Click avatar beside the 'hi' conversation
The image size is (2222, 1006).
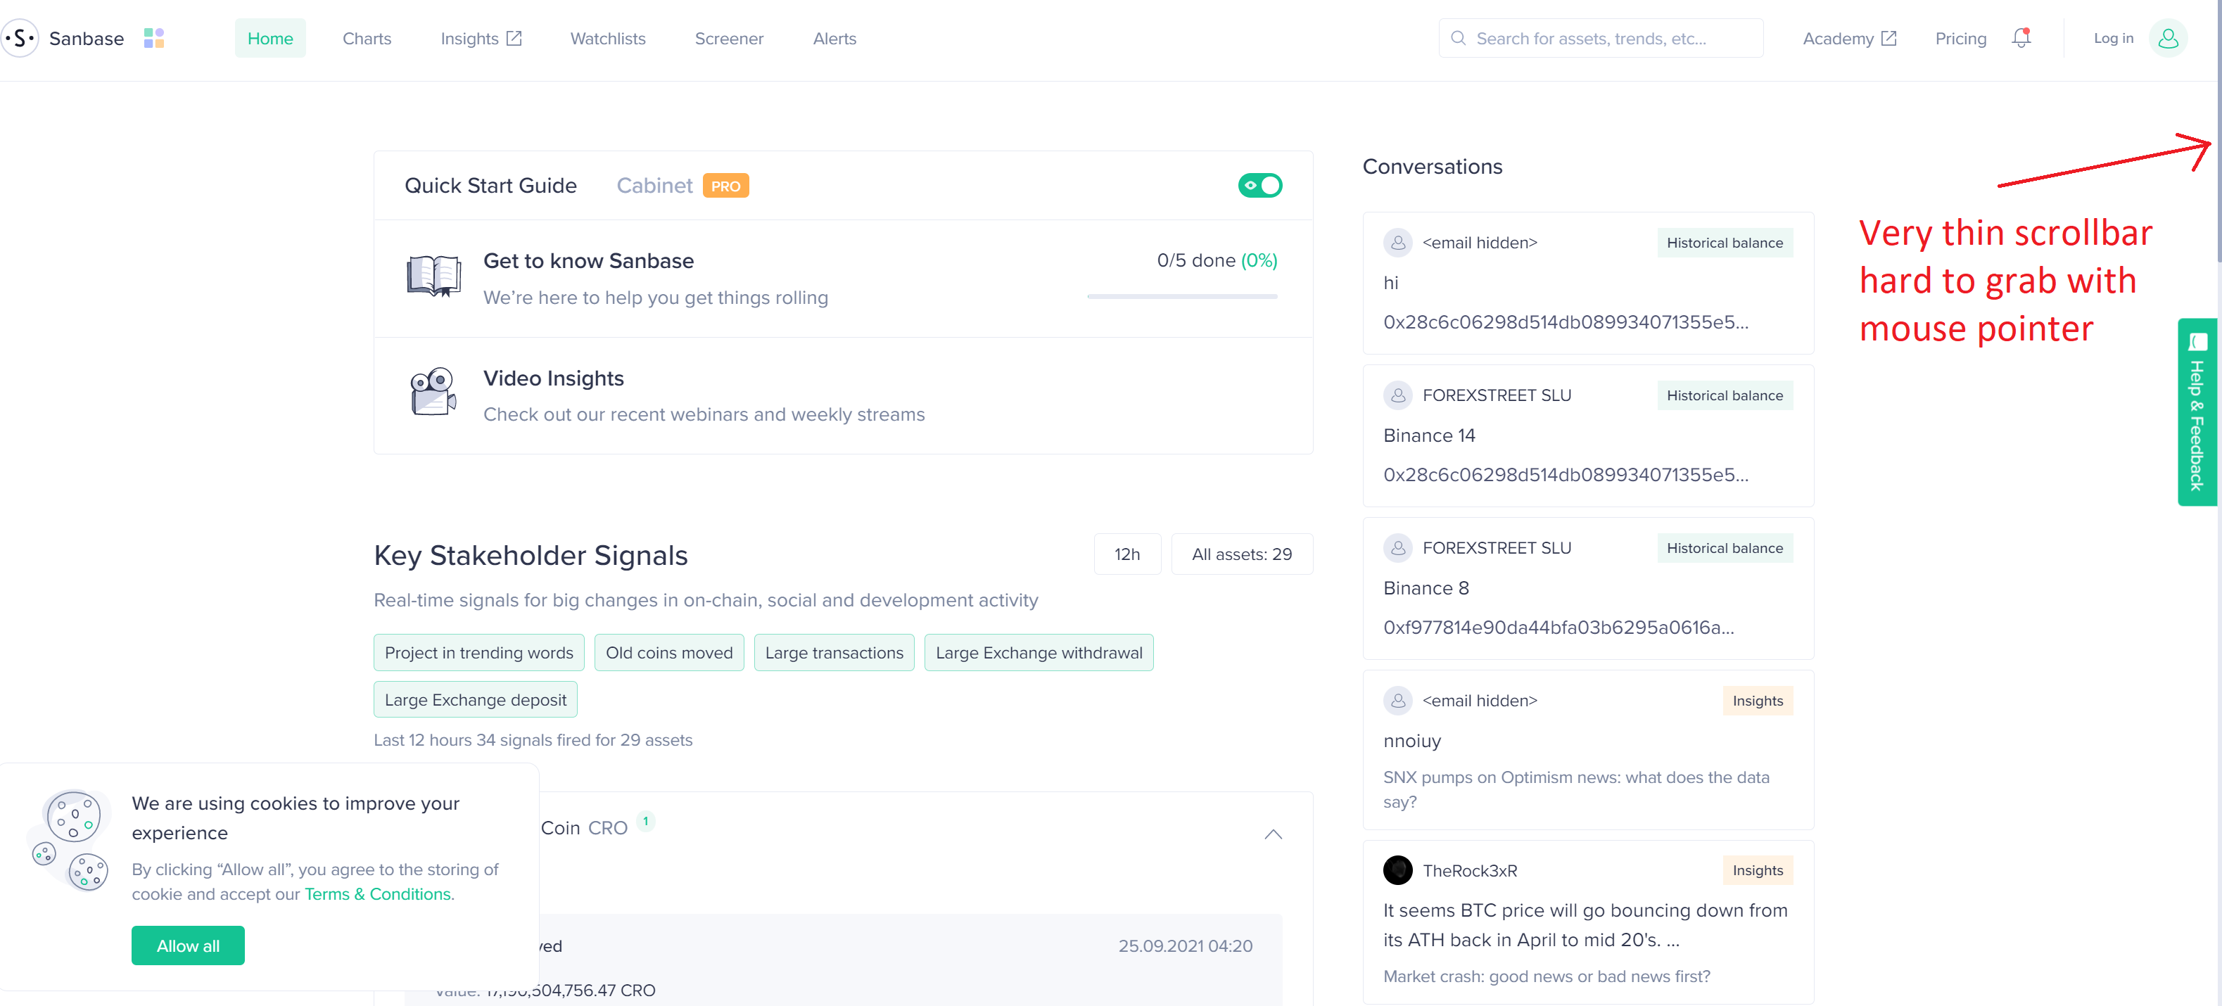click(1397, 243)
